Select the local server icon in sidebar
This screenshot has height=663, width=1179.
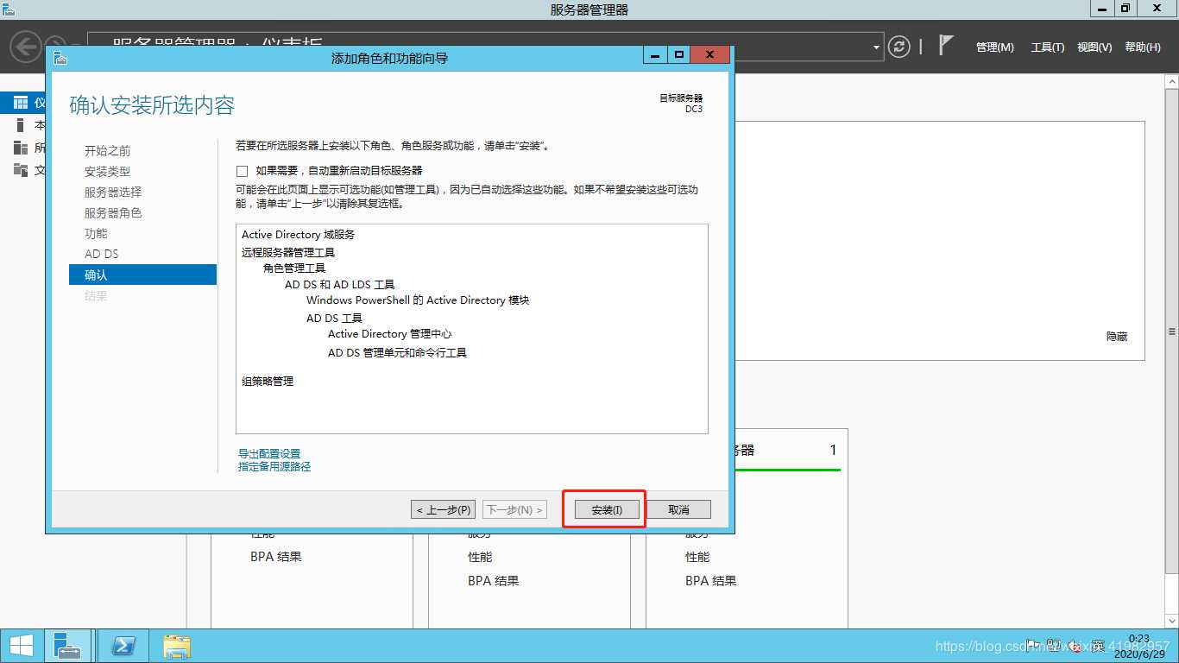click(x=21, y=125)
